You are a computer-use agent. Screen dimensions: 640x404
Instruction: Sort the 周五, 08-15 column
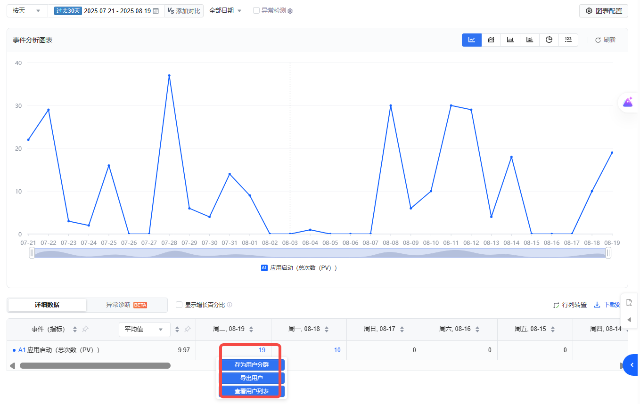(553, 329)
